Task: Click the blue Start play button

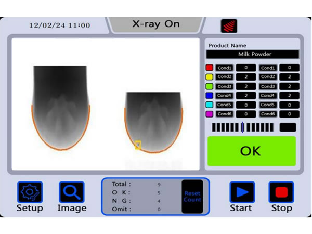Action: pos(242,192)
